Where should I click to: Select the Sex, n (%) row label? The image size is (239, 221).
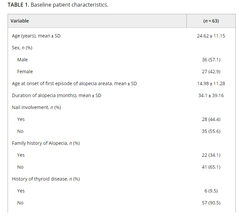coord(22,48)
